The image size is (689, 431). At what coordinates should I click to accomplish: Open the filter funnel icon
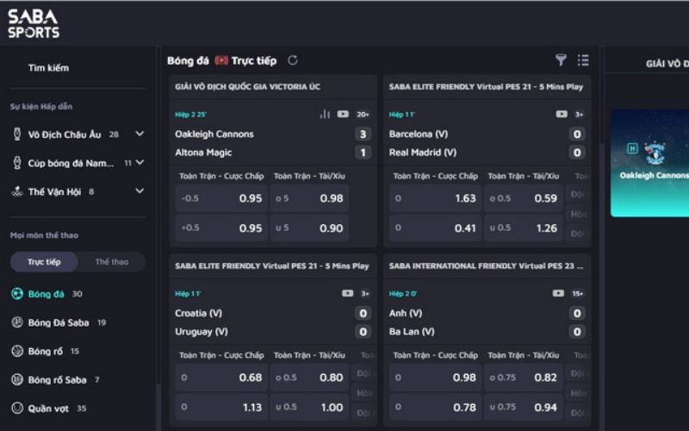click(561, 60)
